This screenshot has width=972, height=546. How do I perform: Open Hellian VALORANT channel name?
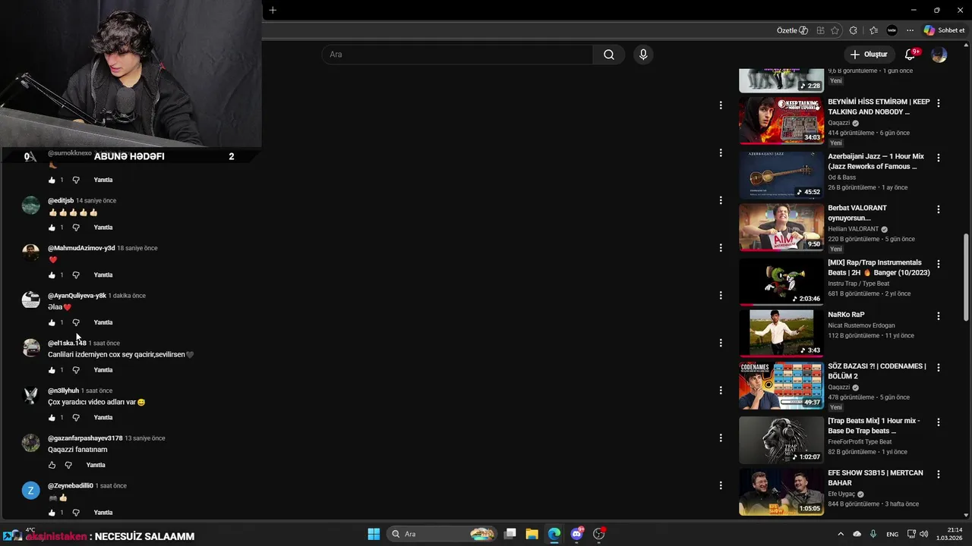click(x=854, y=229)
